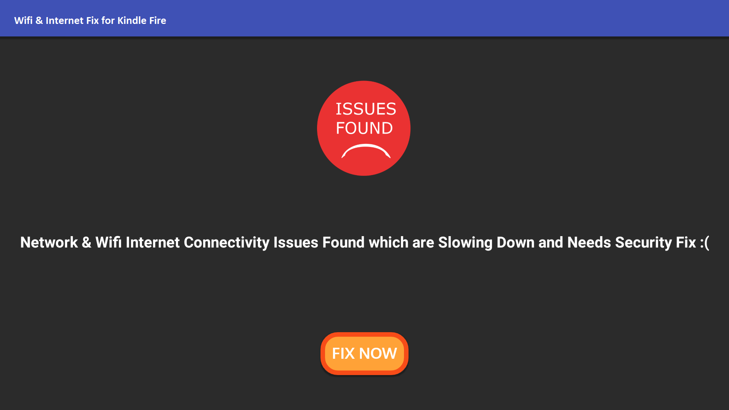Select the word ISSUES in the red badge

tap(366, 109)
